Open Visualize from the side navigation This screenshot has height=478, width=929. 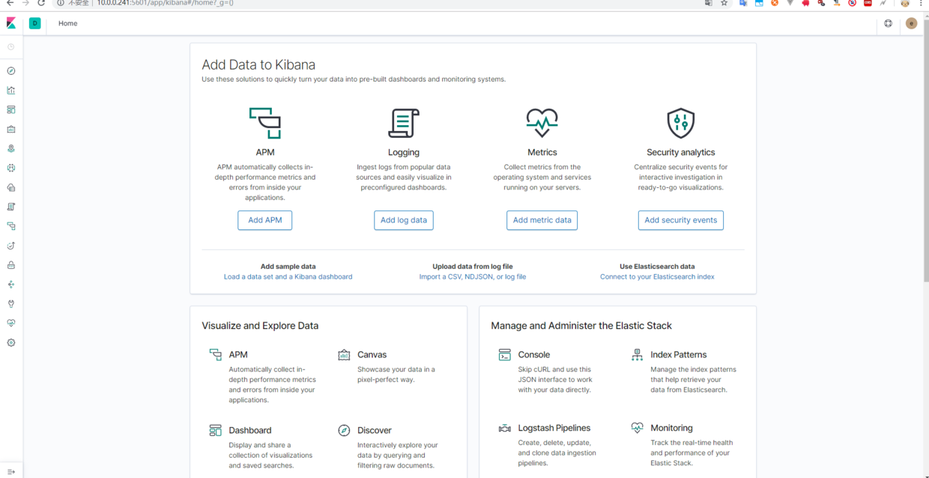pos(11,91)
